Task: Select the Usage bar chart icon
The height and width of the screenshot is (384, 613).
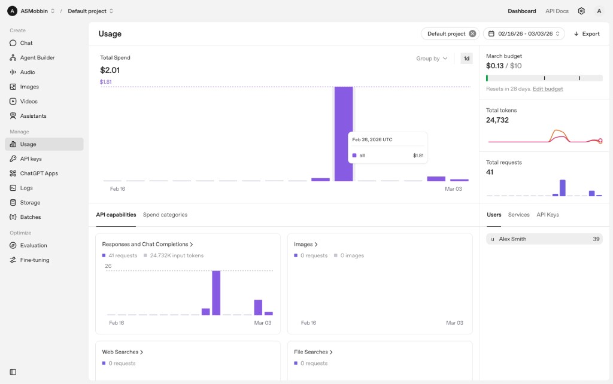Action: [13, 144]
